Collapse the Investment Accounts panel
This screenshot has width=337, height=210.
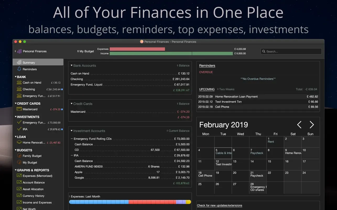click(x=72, y=131)
